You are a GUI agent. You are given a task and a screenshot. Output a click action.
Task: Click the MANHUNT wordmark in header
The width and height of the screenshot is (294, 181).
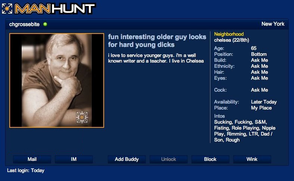[55, 9]
